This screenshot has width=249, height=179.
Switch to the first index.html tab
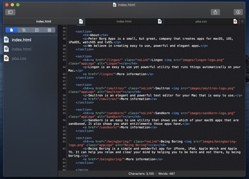[x=44, y=21]
